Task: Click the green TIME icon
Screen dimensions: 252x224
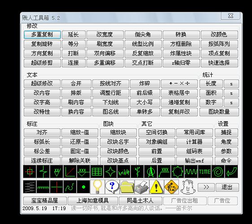Action: pyautogui.click(x=204, y=171)
